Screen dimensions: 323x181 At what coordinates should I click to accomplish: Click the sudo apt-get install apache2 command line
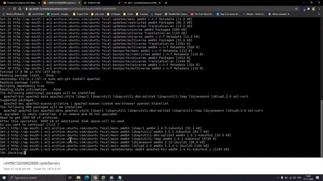(x=50, y=79)
